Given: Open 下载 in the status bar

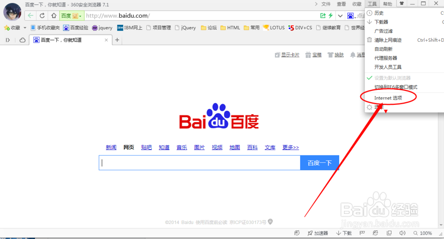Looking at the screenshot, I should tap(344, 233).
